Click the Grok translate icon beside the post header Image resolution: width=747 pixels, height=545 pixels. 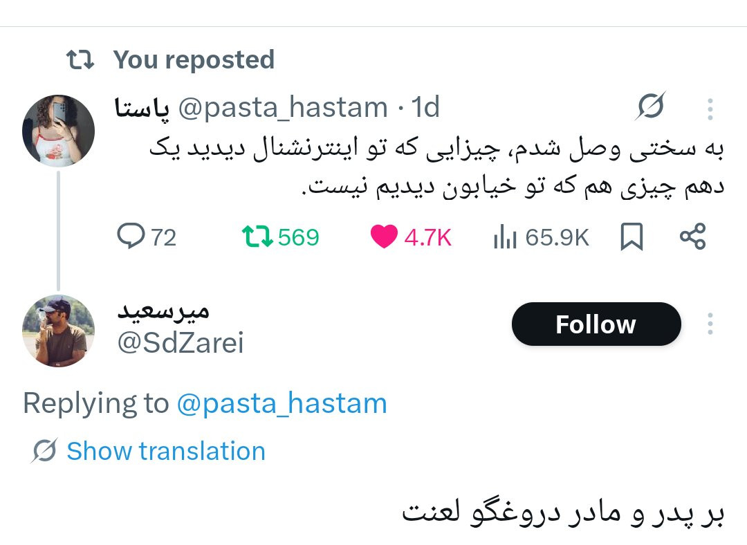tap(650, 106)
